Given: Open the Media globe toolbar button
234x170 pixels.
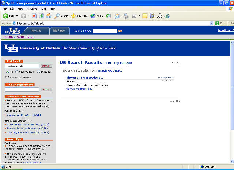Looking at the screenshot, I should tap(97, 16).
